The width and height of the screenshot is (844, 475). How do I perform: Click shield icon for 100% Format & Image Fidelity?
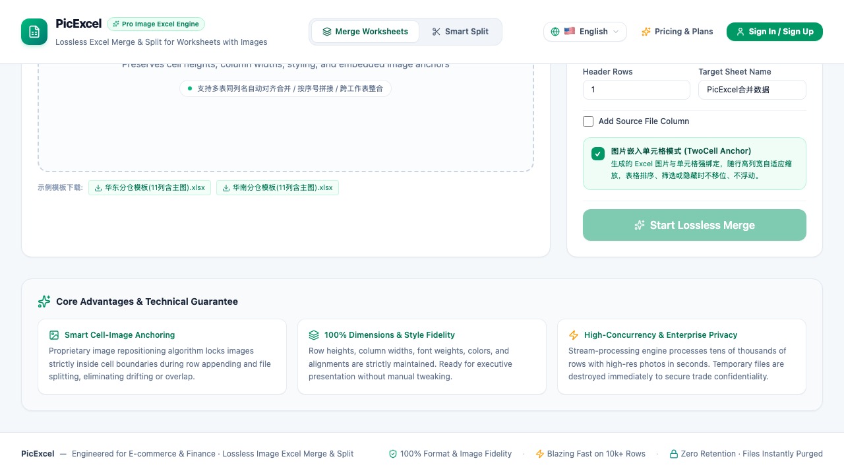coord(393,454)
